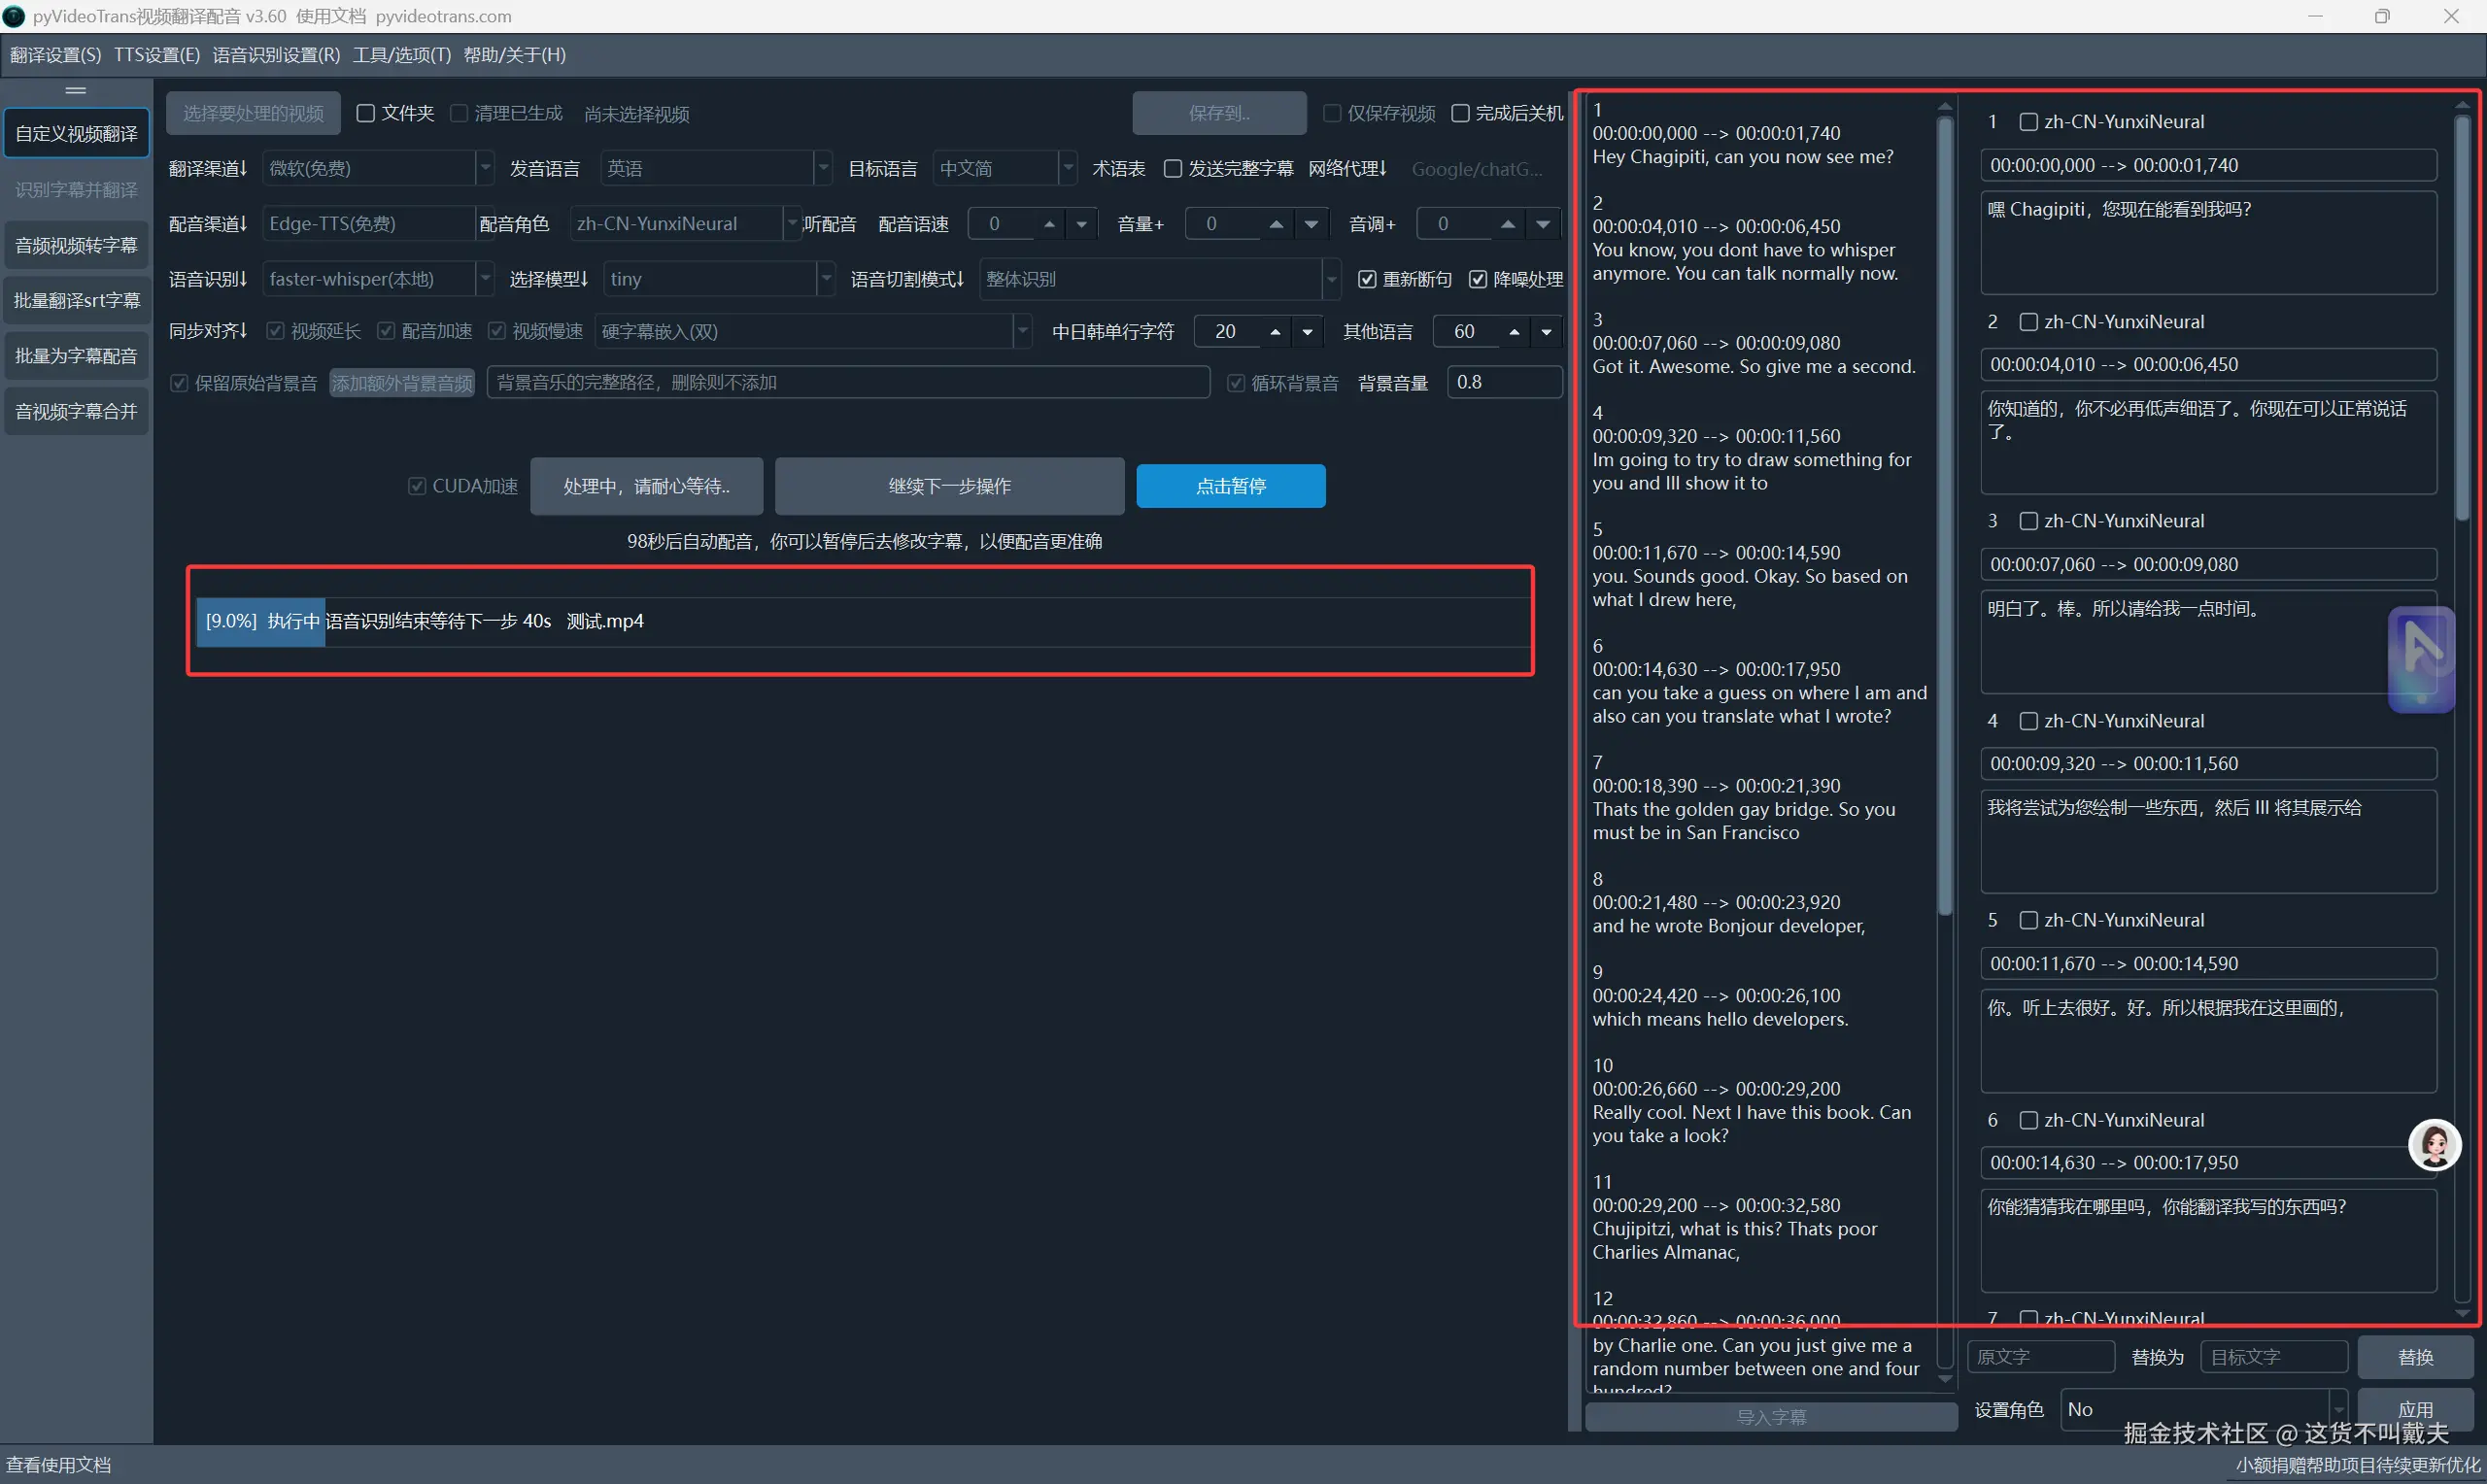Viewport: 2487px width, 1484px height.
Task: Click the girl avatar floating icon
Action: click(x=2433, y=1144)
